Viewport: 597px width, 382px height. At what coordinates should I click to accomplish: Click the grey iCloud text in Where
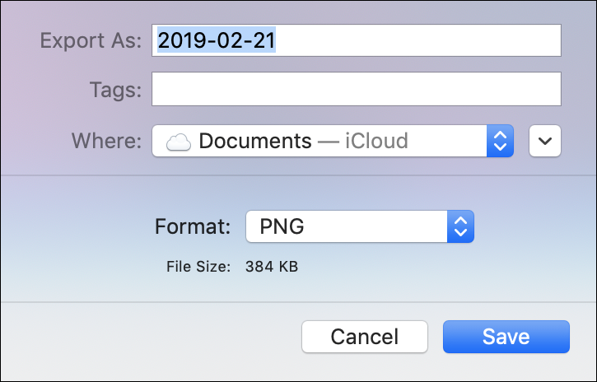(x=376, y=141)
